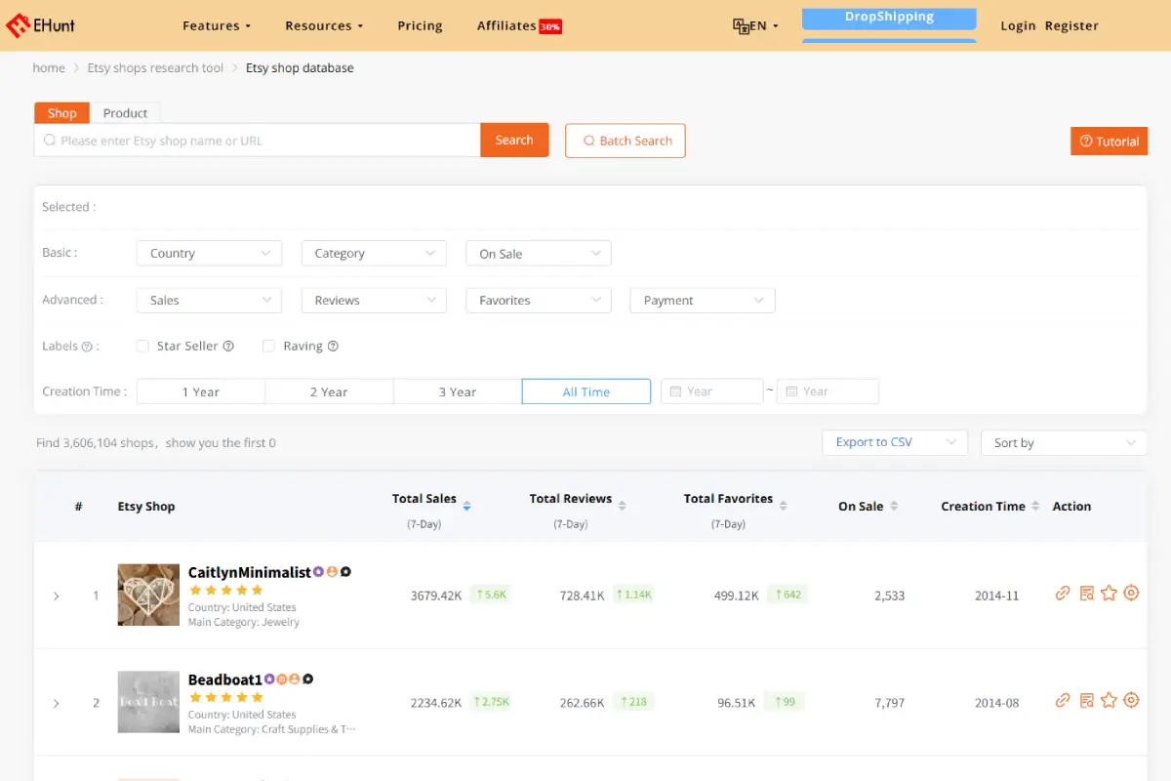Check the Raving filter box
This screenshot has height=781, width=1171.
point(268,346)
